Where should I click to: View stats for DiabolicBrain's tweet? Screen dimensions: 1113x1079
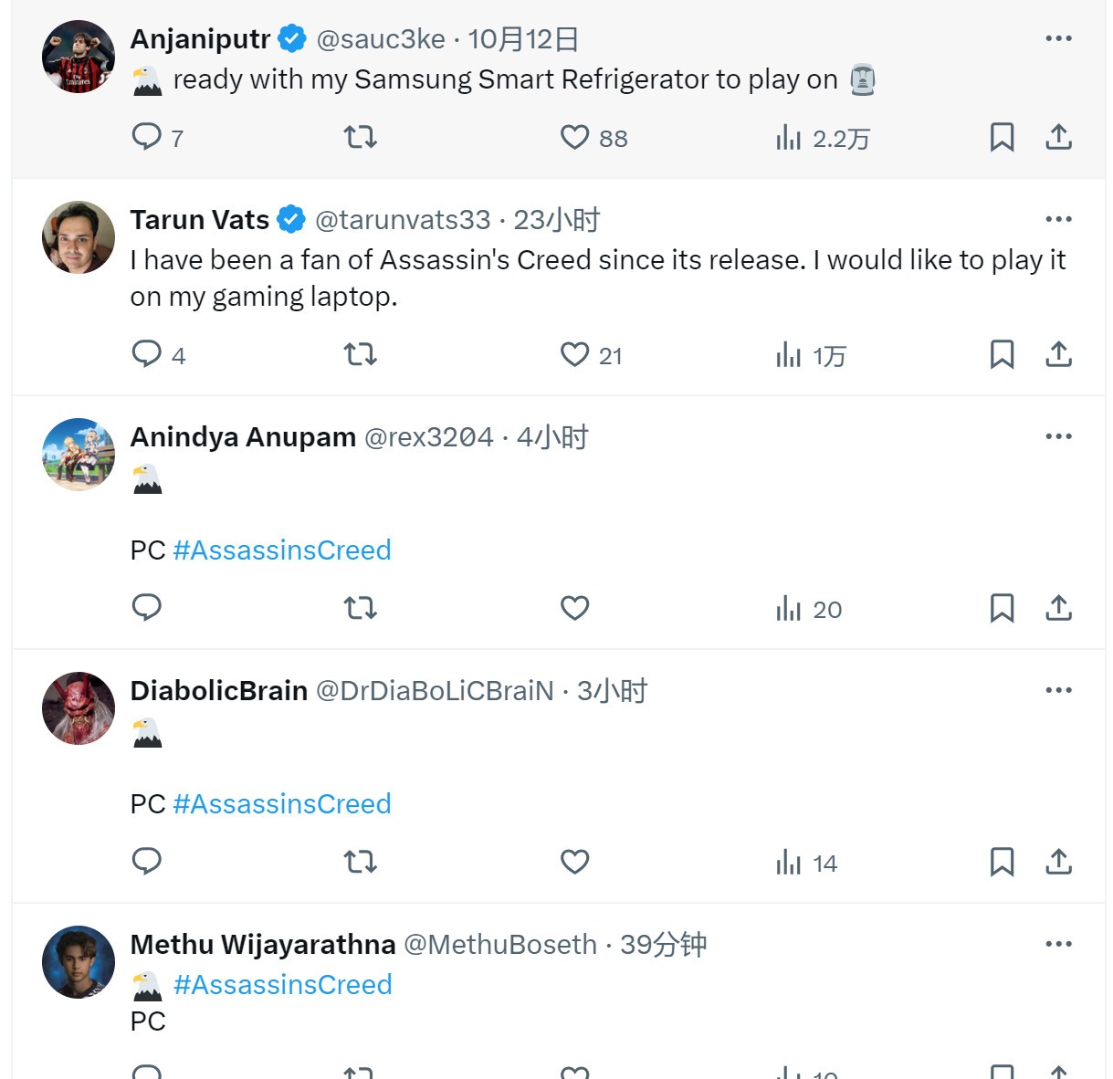coord(806,863)
